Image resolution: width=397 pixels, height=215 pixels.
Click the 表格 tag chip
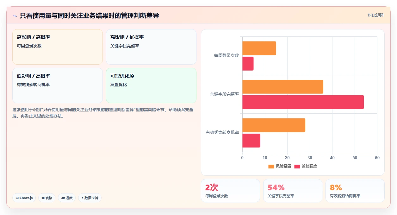pos(47,198)
